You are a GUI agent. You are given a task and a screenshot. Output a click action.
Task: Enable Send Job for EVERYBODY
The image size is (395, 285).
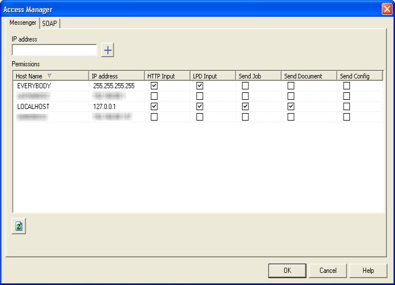click(245, 86)
